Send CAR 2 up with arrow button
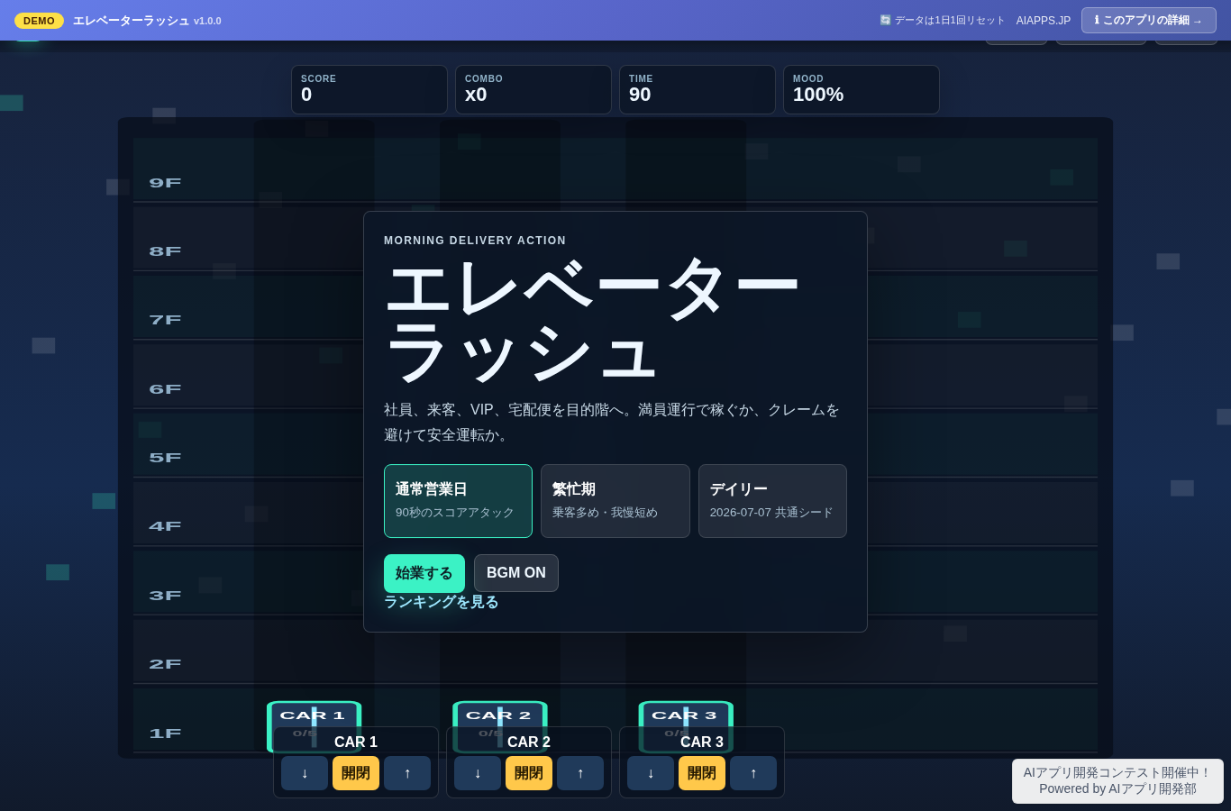The image size is (1231, 811). tap(580, 773)
